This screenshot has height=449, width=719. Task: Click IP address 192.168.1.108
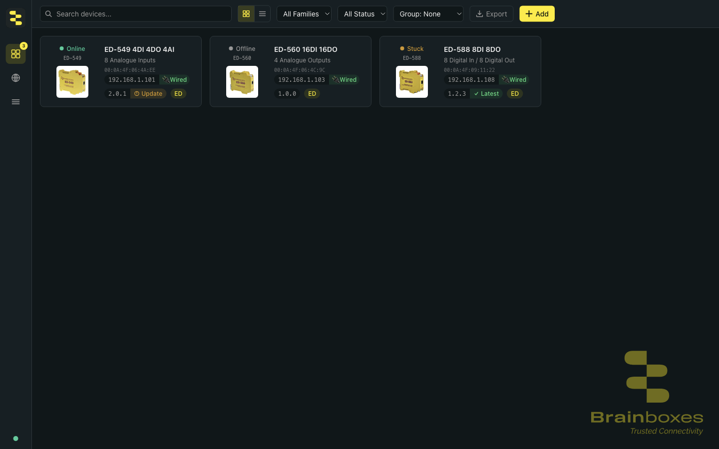(471, 80)
